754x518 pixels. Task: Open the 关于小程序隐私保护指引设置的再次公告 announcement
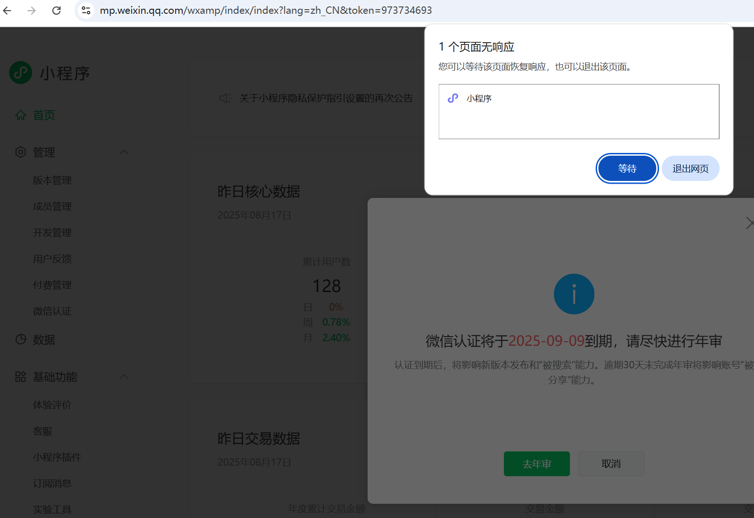pos(326,98)
